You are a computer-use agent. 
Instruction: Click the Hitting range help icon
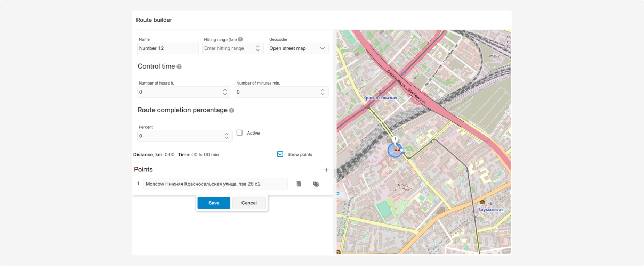(240, 39)
